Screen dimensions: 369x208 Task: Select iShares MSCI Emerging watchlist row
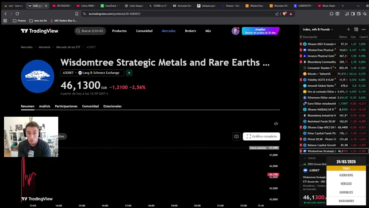tap(334, 44)
